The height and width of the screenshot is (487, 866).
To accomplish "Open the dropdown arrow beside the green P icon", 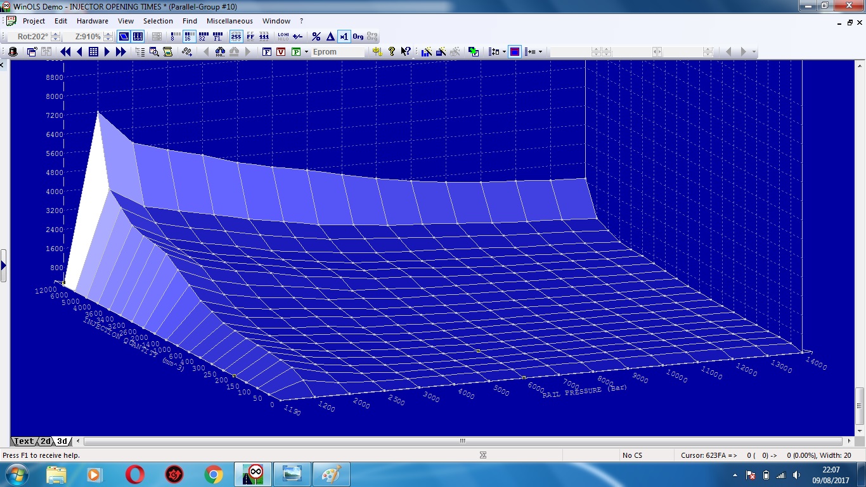I will coord(306,52).
